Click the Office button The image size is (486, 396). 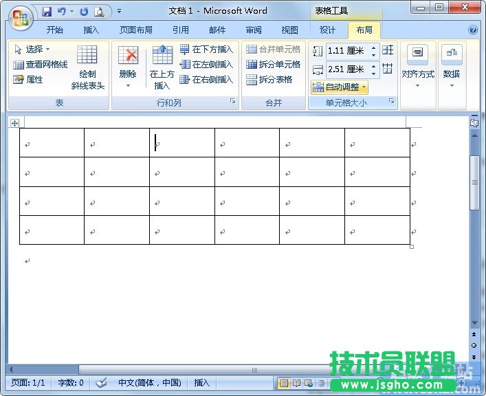[21, 16]
